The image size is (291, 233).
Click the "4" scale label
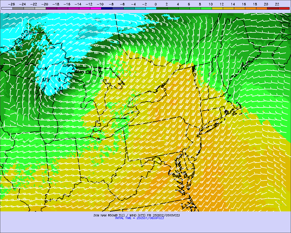178,4
